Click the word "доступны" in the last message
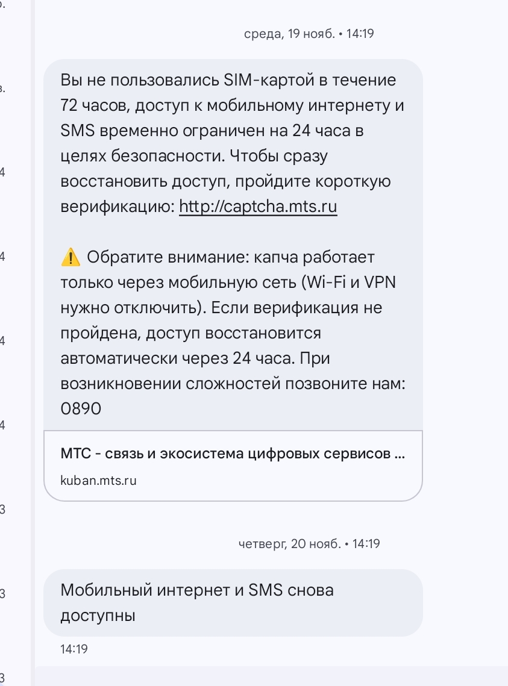 click(x=98, y=616)
